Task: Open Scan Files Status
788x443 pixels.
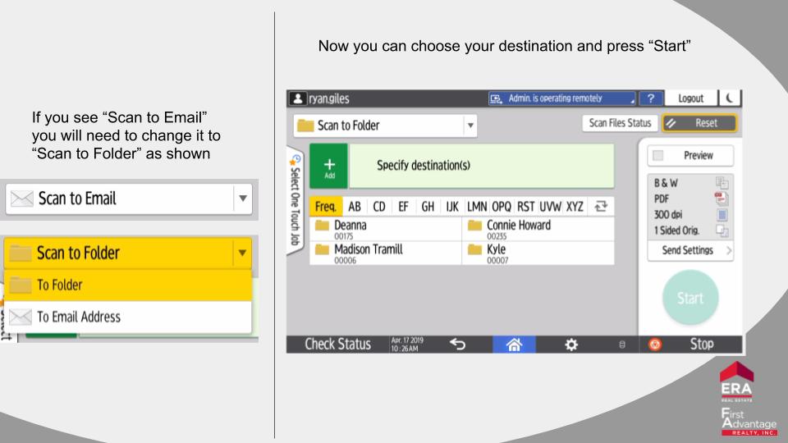Action: pos(620,123)
